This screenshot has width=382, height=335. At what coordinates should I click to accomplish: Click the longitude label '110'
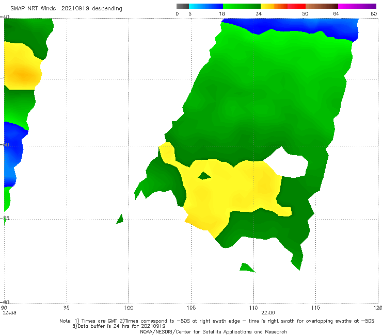(x=253, y=308)
